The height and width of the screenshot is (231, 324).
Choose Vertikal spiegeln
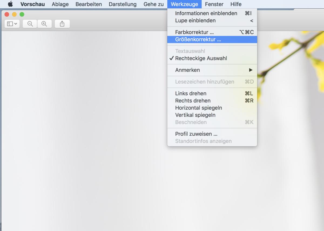point(212,115)
